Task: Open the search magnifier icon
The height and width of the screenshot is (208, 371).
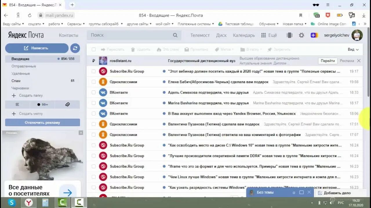Action: [175, 35]
